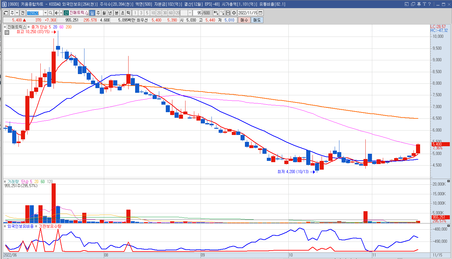The image size is (452, 259).
Task: Click the 최저 4,200 (10/13) low marker label
Action: coord(293,172)
